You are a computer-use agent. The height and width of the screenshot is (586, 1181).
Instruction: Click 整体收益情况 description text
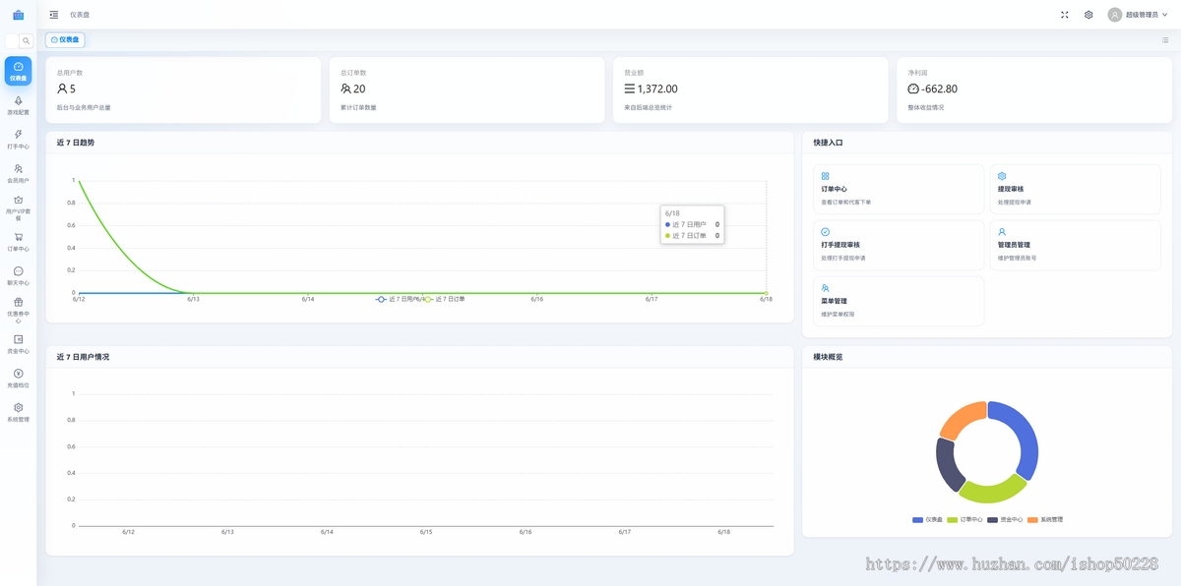pyautogui.click(x=925, y=107)
